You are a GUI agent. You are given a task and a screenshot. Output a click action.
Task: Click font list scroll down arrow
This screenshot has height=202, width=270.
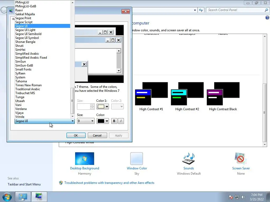tap(73, 117)
